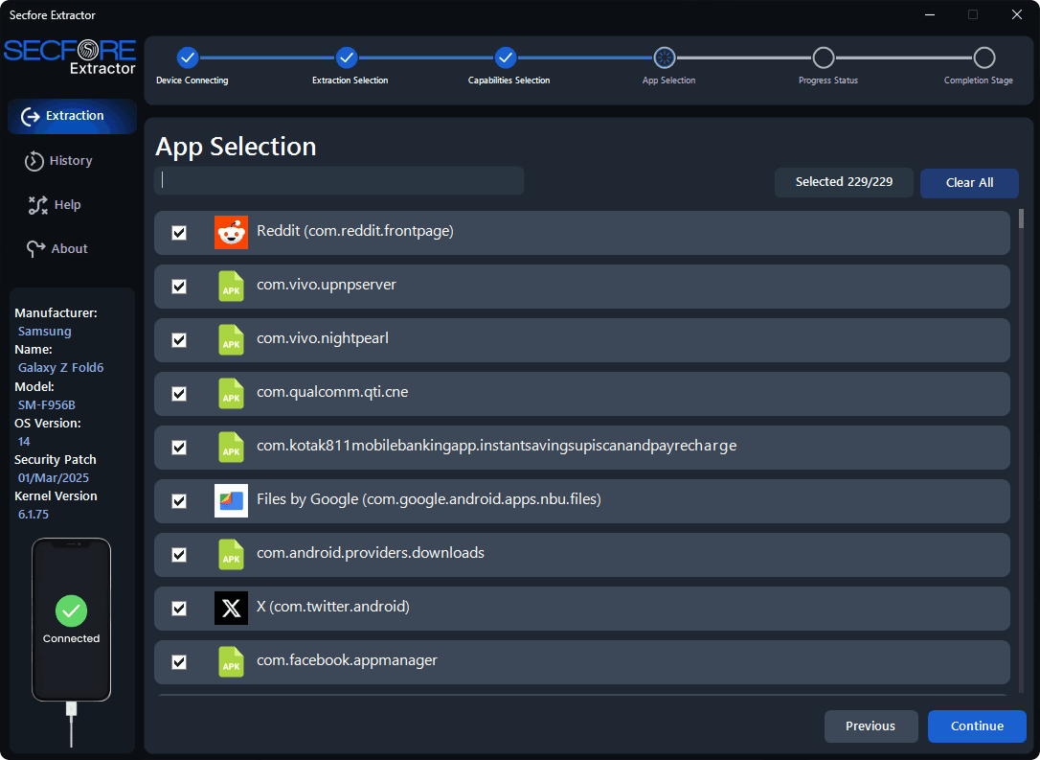
Task: Click the connected phone illustration
Action: (71, 619)
